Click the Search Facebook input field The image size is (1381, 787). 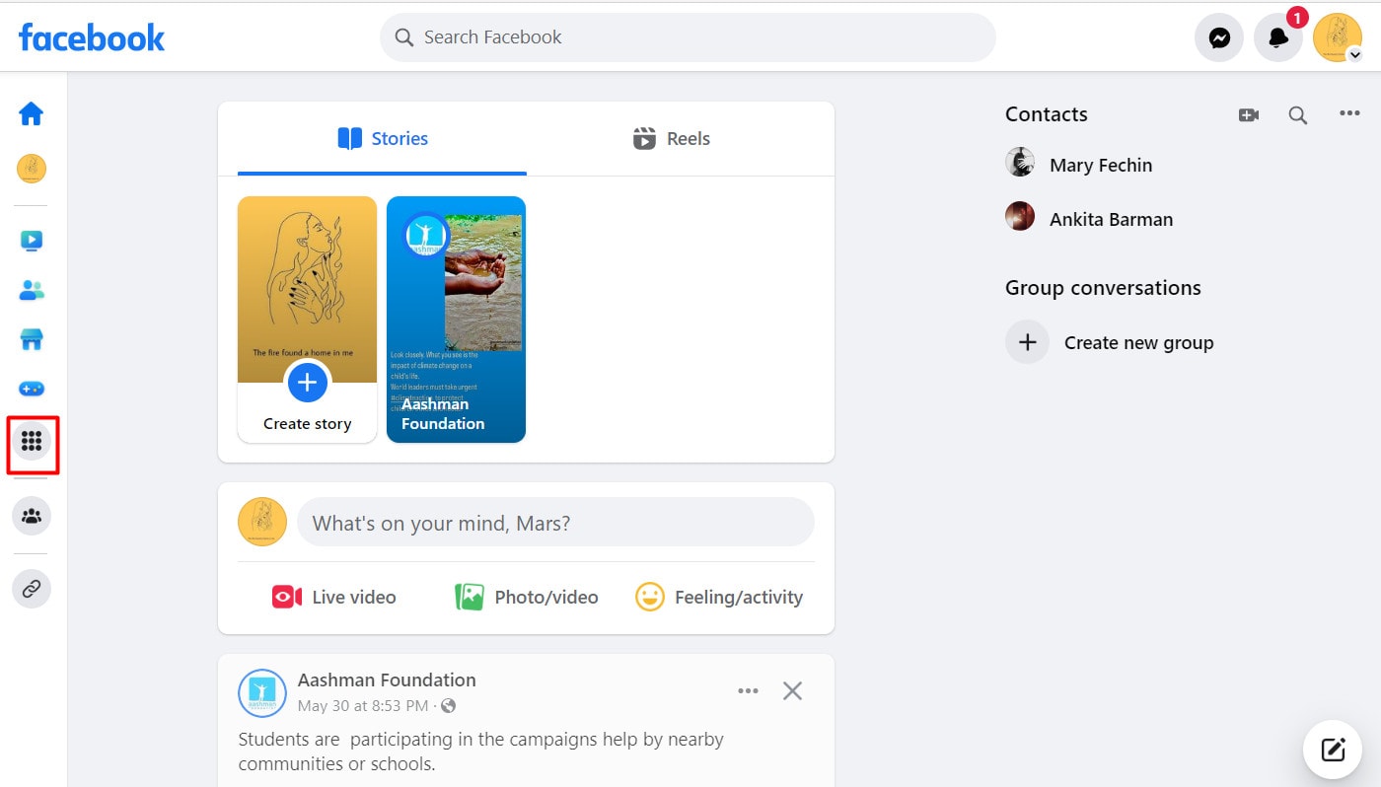688,37
